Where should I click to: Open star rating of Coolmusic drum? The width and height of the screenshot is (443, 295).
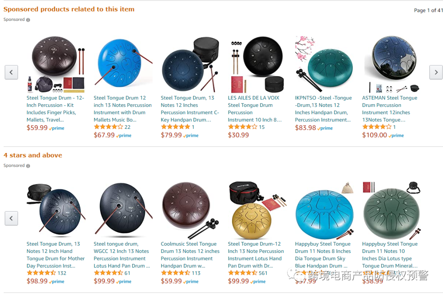(176, 273)
